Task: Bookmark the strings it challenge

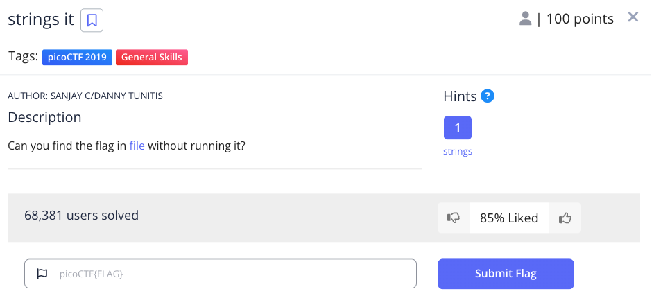Action: tap(92, 20)
